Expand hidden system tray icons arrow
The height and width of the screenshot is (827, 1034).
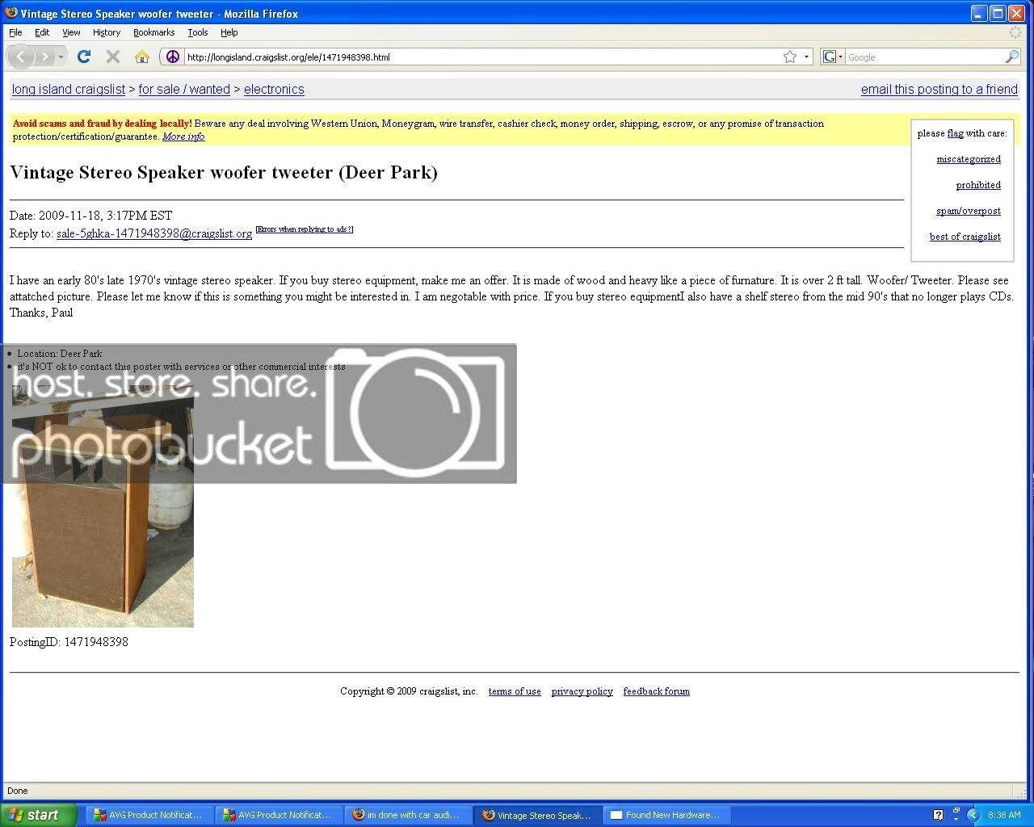click(973, 815)
